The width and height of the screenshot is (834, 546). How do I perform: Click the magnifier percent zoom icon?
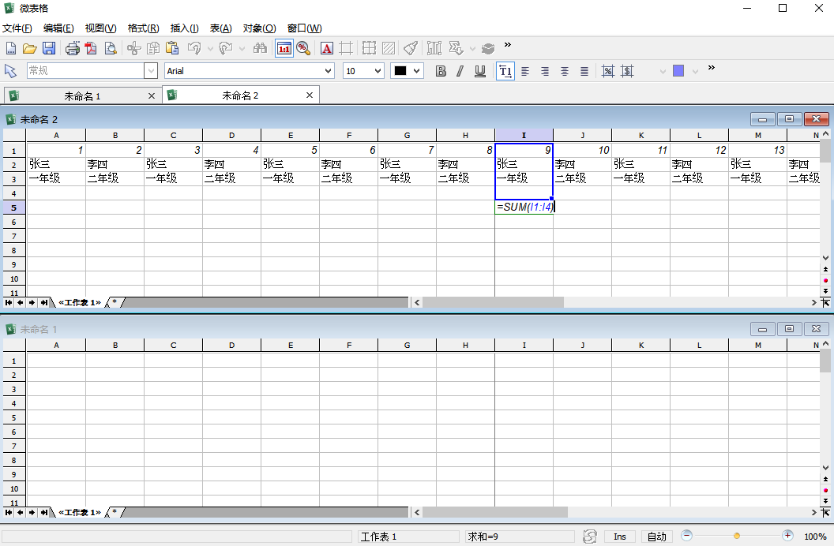click(x=303, y=48)
